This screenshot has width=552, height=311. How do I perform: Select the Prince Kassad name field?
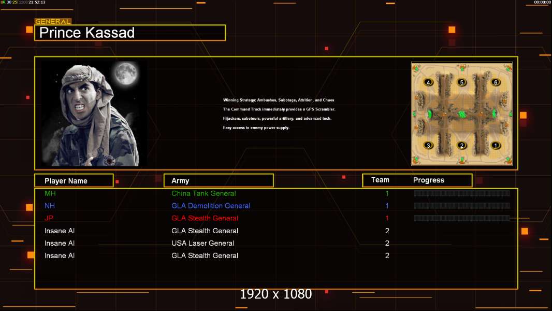pyautogui.click(x=130, y=33)
